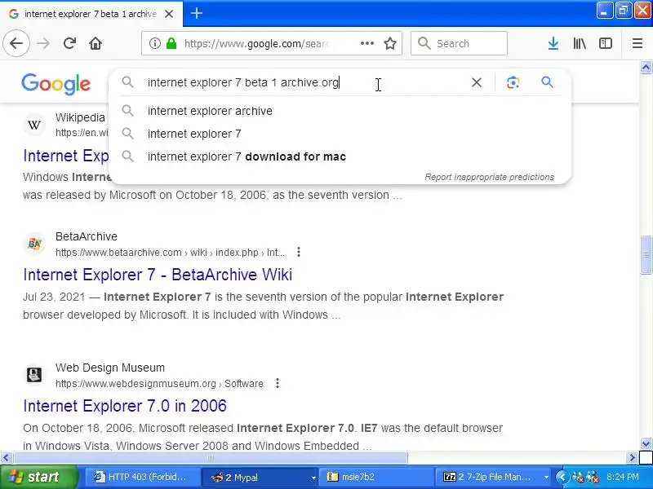The image size is (653, 489).
Task: Open Internet Explorer 7.0 in 2006 result
Action: [x=125, y=406]
